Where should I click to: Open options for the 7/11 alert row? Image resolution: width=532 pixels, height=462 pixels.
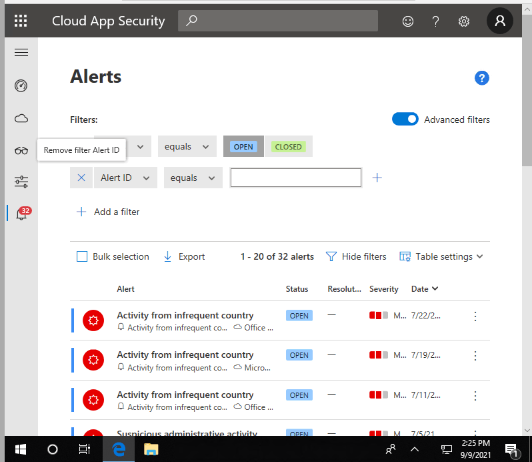click(475, 396)
